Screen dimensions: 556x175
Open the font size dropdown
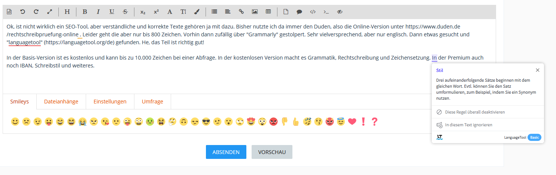click(183, 12)
